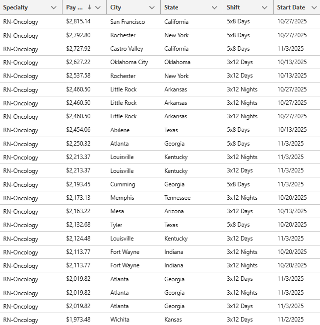
Task: Click the Pay column descending sort arrow
Action: click(x=89, y=7)
